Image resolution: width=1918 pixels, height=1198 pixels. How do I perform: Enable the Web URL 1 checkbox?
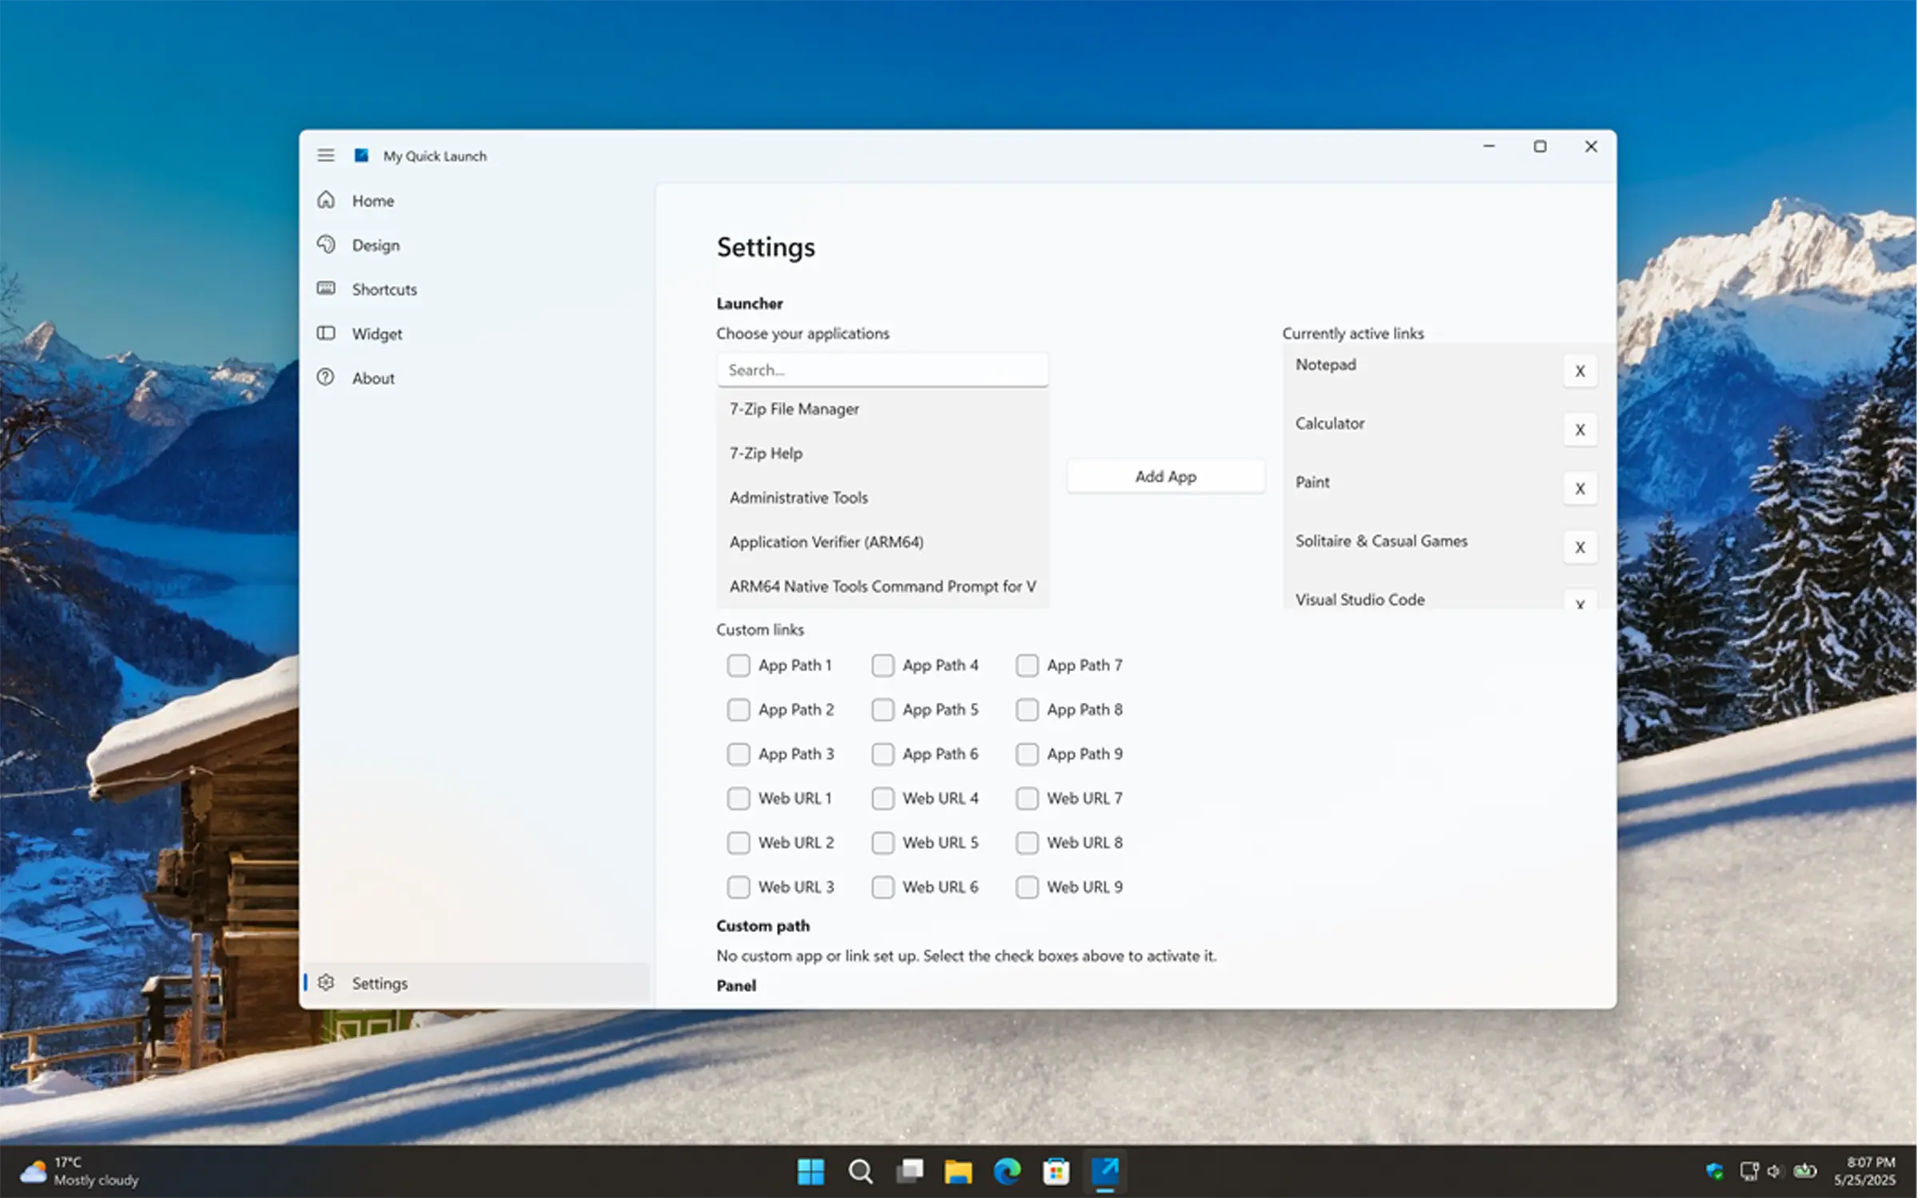[738, 799]
